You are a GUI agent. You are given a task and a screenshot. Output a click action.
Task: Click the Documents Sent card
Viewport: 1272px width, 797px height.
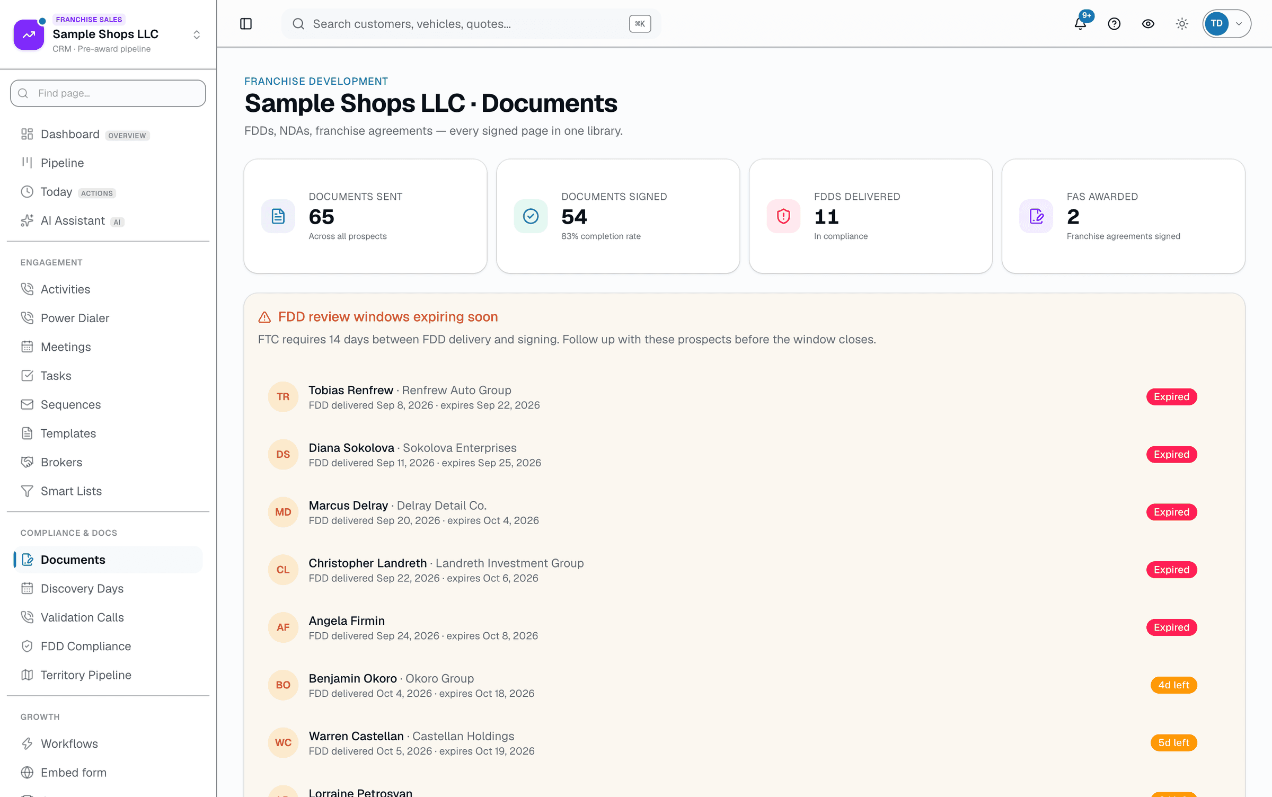pyautogui.click(x=366, y=216)
